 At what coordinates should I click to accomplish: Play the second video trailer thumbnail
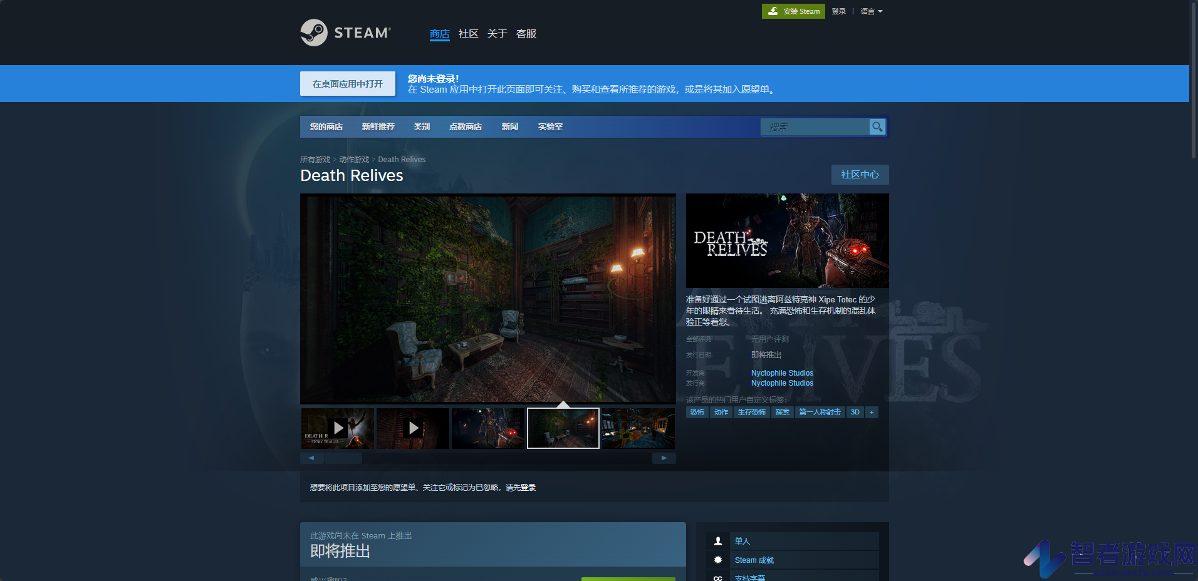pyautogui.click(x=413, y=428)
